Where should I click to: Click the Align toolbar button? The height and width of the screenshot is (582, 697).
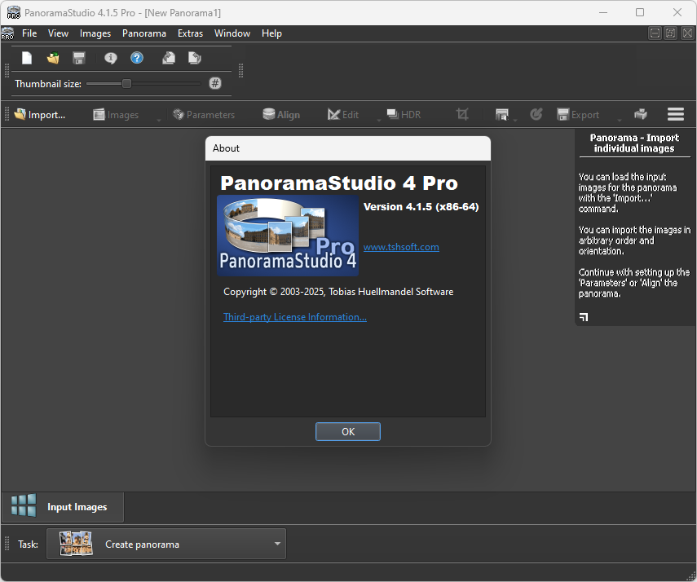[x=281, y=115]
